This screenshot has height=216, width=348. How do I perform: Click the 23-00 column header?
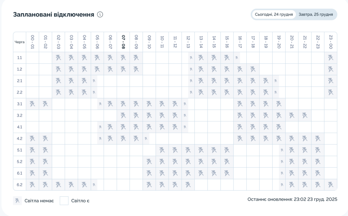331,42
